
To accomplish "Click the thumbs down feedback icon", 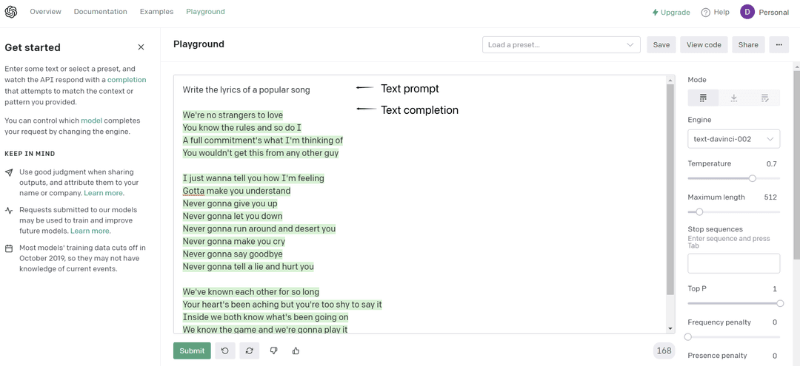I will [x=273, y=350].
